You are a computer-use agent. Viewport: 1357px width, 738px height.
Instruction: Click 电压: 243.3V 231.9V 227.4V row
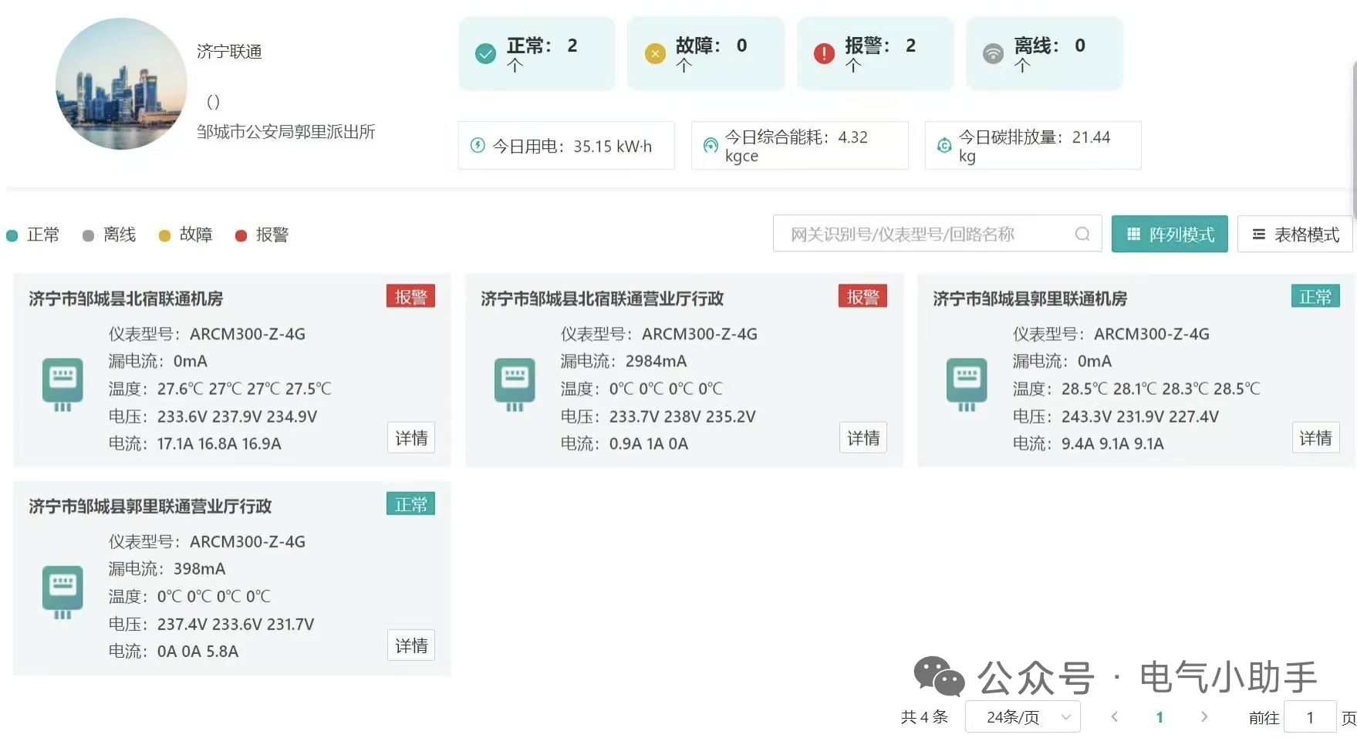[1116, 416]
